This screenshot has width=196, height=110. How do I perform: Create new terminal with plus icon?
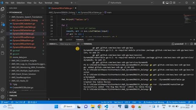(x=186, y=44)
